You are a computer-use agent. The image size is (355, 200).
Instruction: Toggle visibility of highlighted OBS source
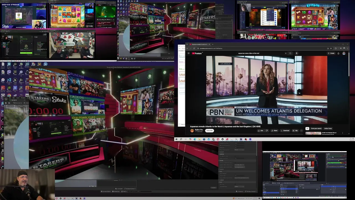(x=296, y=189)
